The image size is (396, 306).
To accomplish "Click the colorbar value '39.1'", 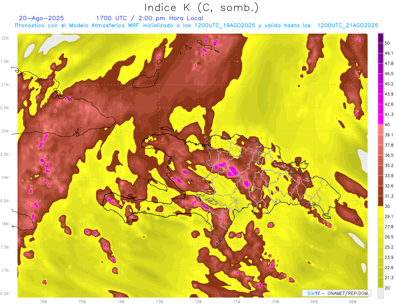I will pos(389,135).
